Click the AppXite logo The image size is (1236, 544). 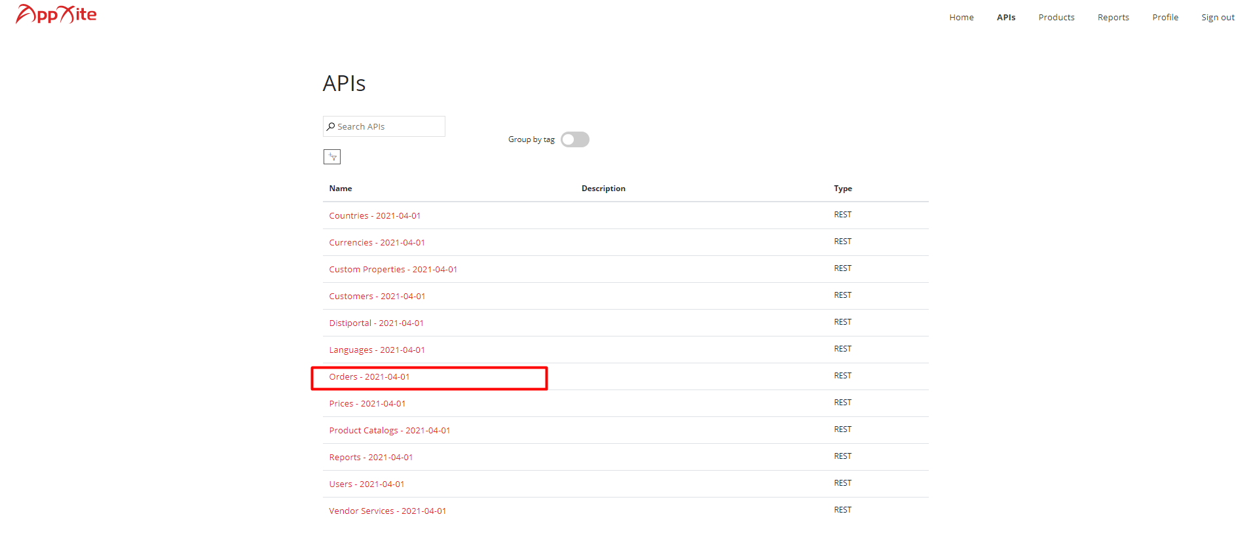coord(56,14)
